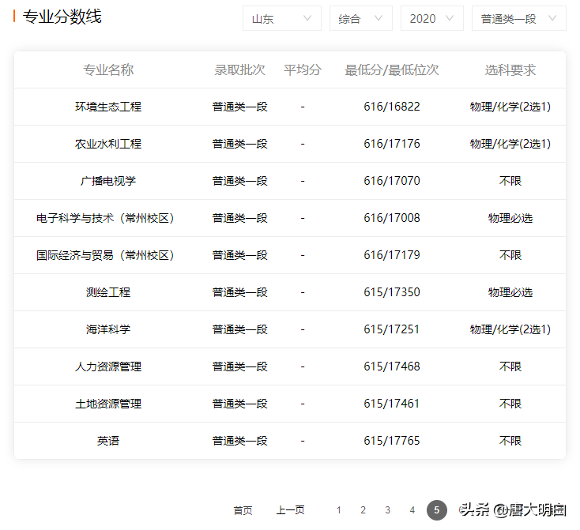This screenshot has width=580, height=530.
Task: Click score cell 615/17461
Action: pyautogui.click(x=392, y=404)
